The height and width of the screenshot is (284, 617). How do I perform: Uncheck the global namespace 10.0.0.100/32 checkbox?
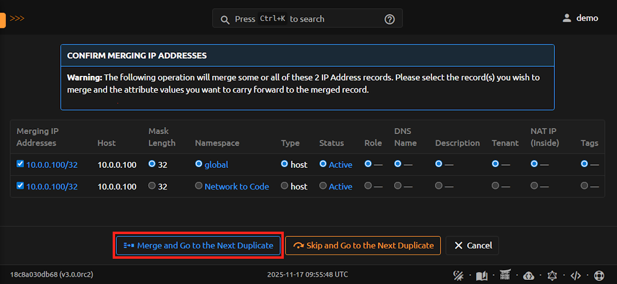click(x=20, y=164)
